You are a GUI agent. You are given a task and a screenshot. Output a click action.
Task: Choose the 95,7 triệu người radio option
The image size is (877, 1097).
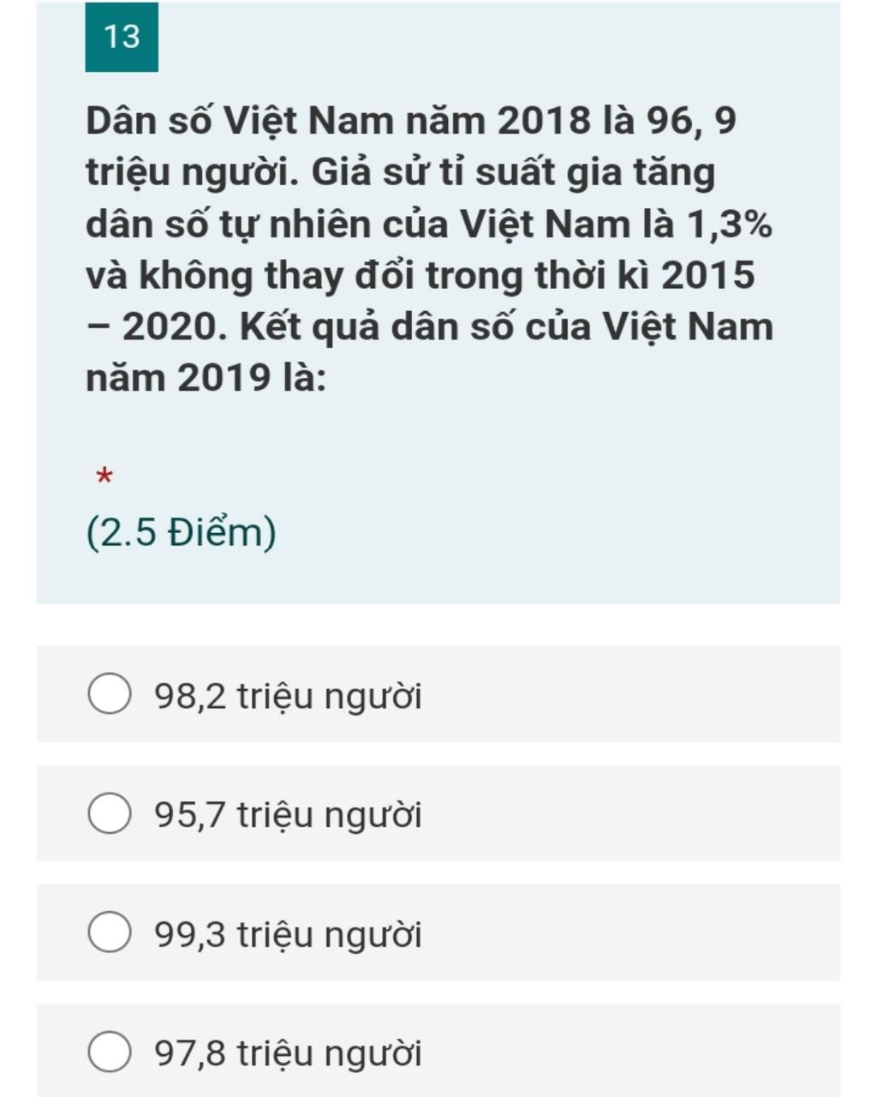[x=110, y=813]
